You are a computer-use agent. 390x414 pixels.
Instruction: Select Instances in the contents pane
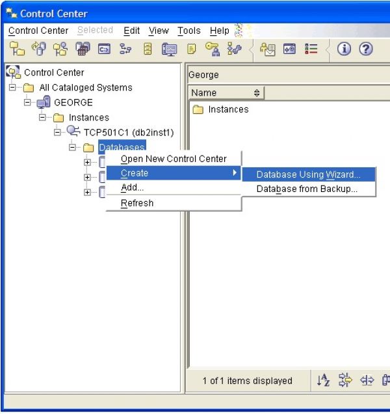tap(228, 109)
